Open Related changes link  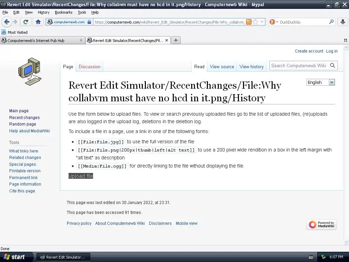[x=25, y=158]
